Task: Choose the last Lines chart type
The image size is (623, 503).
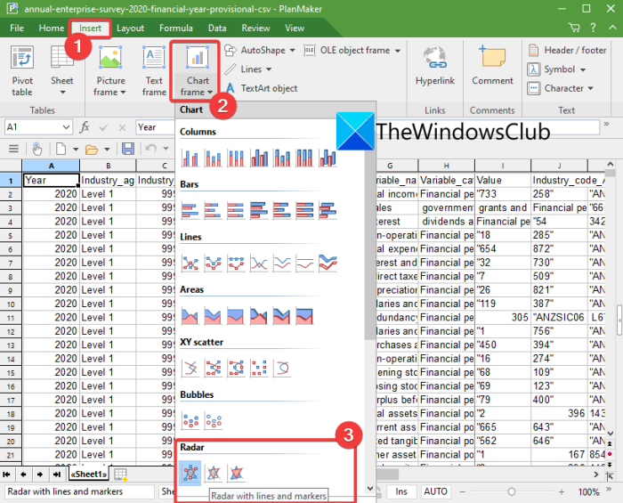Action: click(x=328, y=263)
